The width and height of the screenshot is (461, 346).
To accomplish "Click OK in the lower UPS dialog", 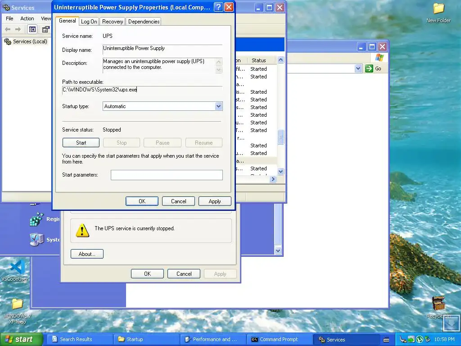I will point(147,273).
